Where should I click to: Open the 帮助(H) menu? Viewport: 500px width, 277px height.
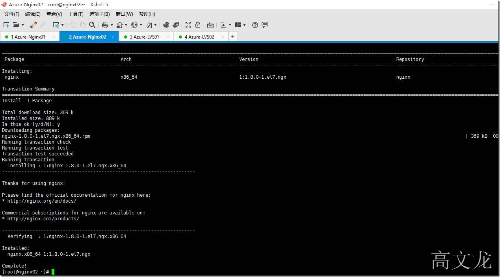pos(147,14)
